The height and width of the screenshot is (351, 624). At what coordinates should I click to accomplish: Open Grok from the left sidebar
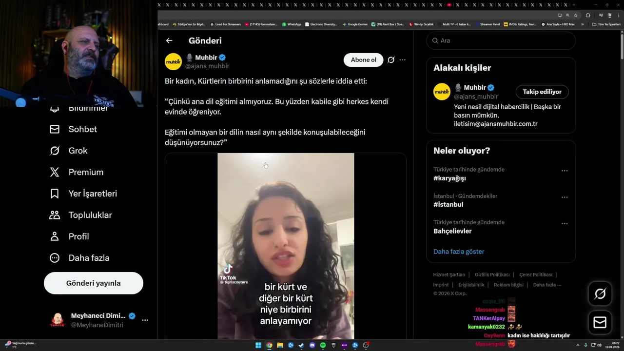[68, 151]
